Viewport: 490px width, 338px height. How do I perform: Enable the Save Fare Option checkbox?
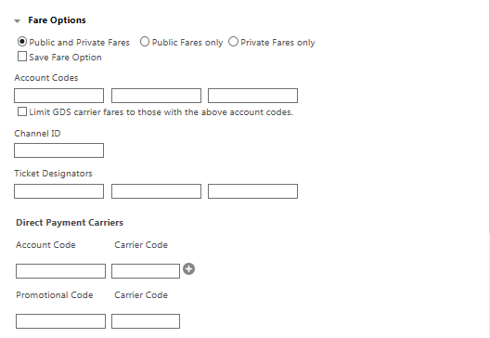[22, 57]
